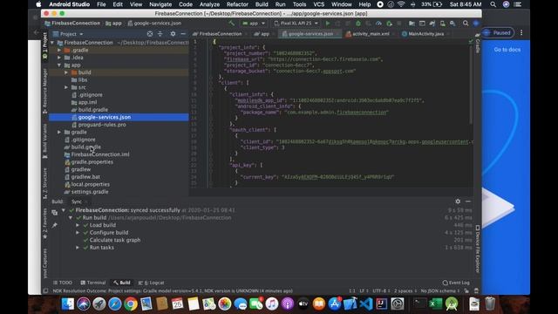Minimize the Build panel with minus icon
The image size is (558, 314).
[468, 201]
